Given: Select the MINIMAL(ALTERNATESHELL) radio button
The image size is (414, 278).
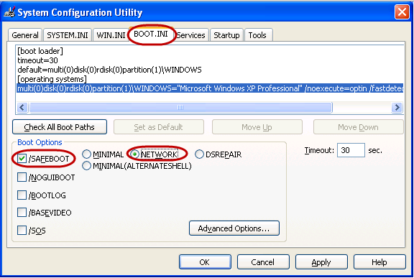Looking at the screenshot, I should 86,166.
